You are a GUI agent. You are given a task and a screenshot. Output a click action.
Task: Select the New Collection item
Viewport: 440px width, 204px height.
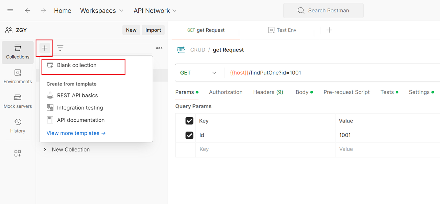71,149
